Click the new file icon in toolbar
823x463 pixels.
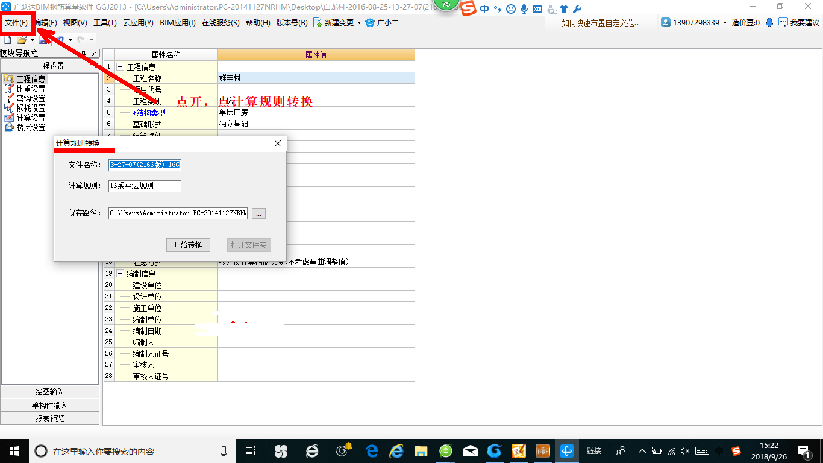7,40
